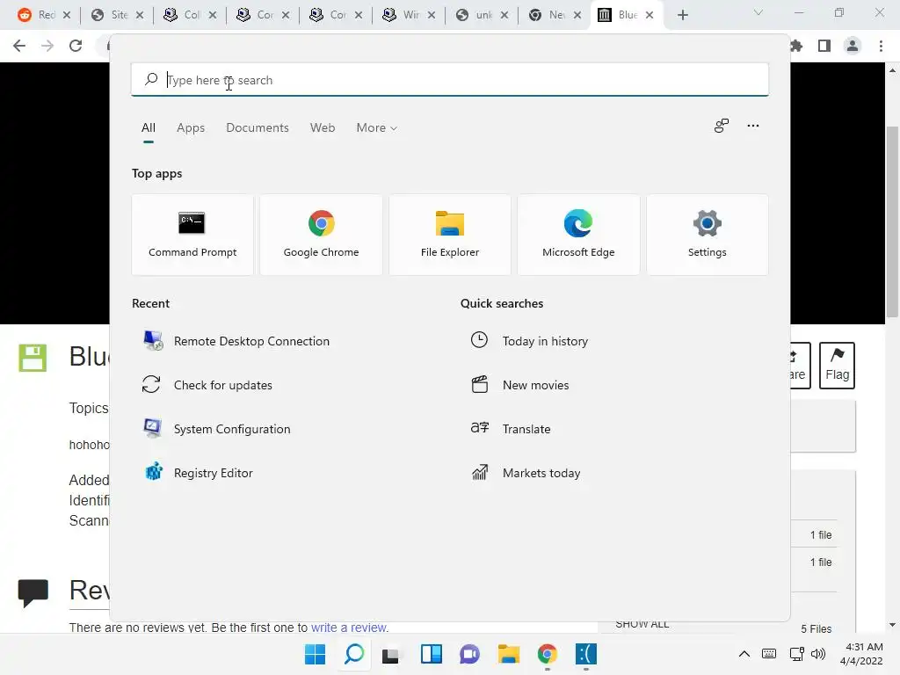This screenshot has width=900, height=675.
Task: Click the Windows Start button on taskbar
Action: coord(315,654)
